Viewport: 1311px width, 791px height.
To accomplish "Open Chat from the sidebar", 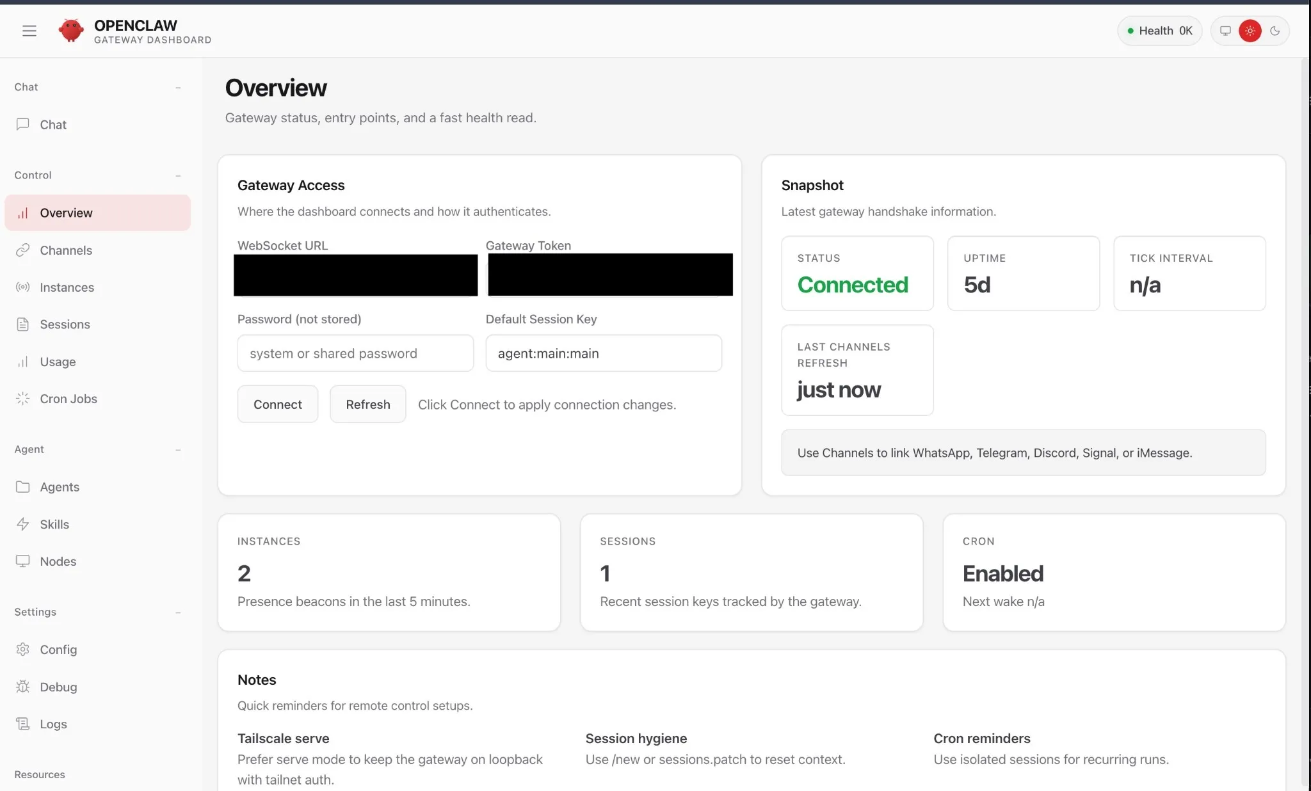I will point(97,125).
